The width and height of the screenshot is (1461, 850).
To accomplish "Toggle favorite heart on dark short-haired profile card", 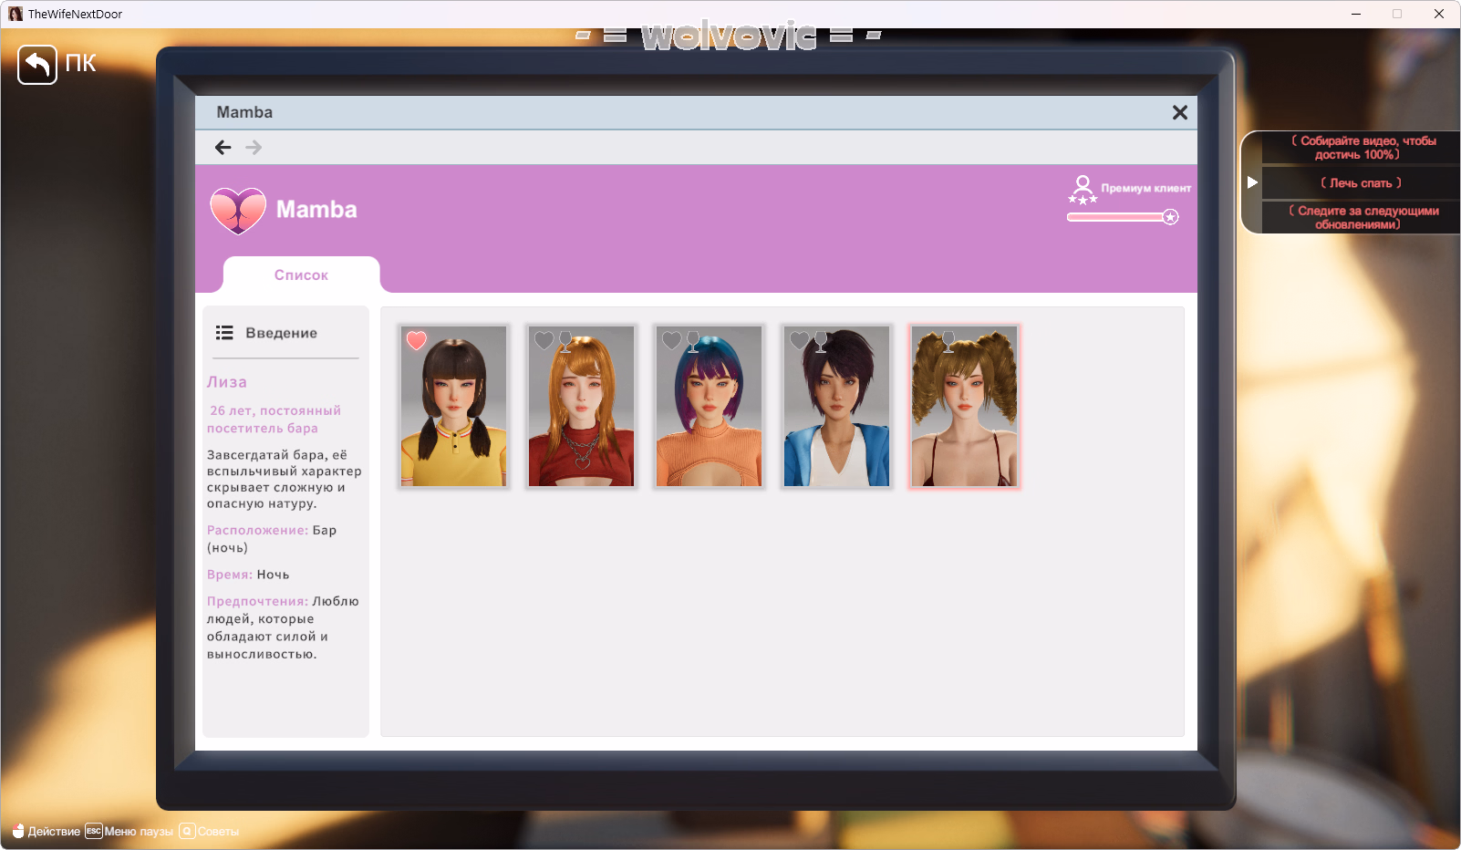I will [800, 340].
